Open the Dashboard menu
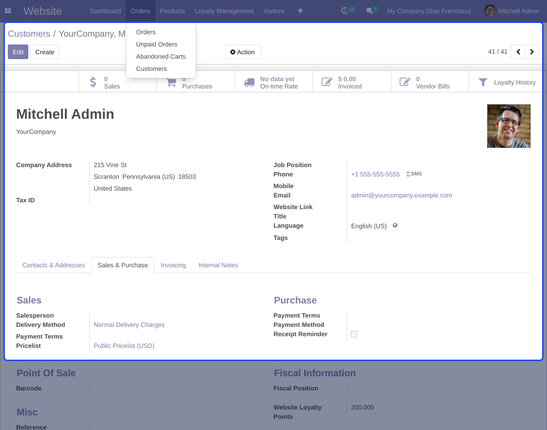547x430 pixels. coord(105,11)
